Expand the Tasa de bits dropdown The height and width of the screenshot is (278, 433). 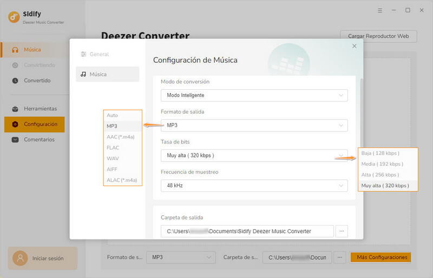click(254, 155)
